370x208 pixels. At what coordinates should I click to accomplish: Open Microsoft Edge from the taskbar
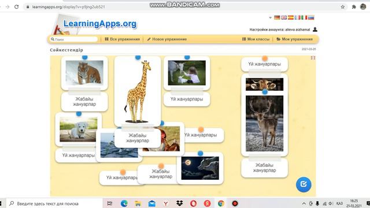pyautogui.click(x=124, y=203)
